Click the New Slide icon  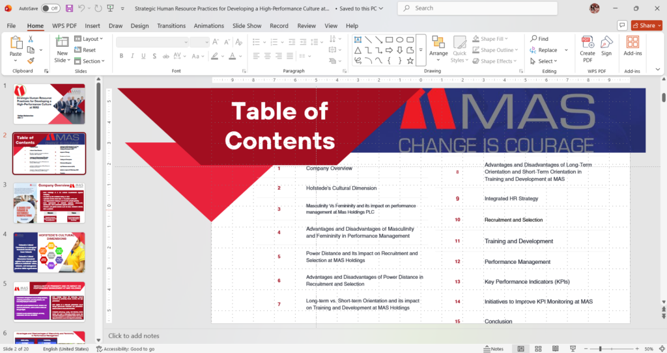(x=62, y=42)
